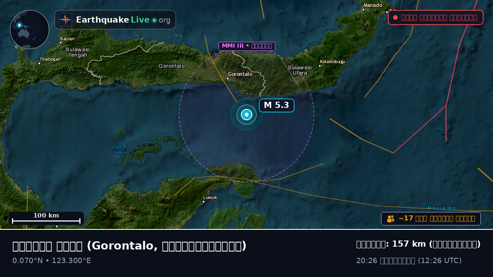Screen dimensions: 493x277
Task: Click the Tinabogan city label
Action: (x=50, y=60)
